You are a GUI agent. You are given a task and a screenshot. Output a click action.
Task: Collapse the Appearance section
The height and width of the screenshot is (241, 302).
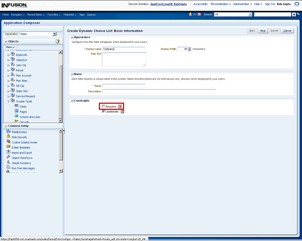point(72,37)
